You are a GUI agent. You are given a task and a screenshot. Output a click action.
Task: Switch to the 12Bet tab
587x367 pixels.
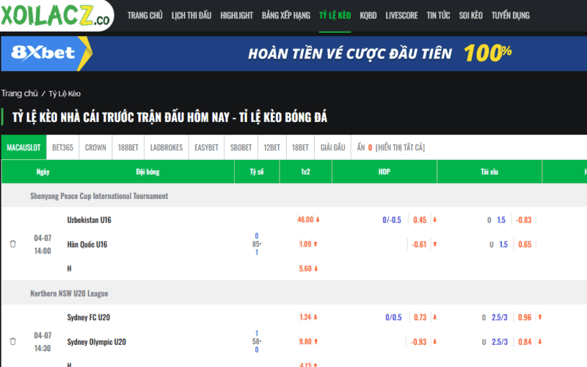coord(271,148)
